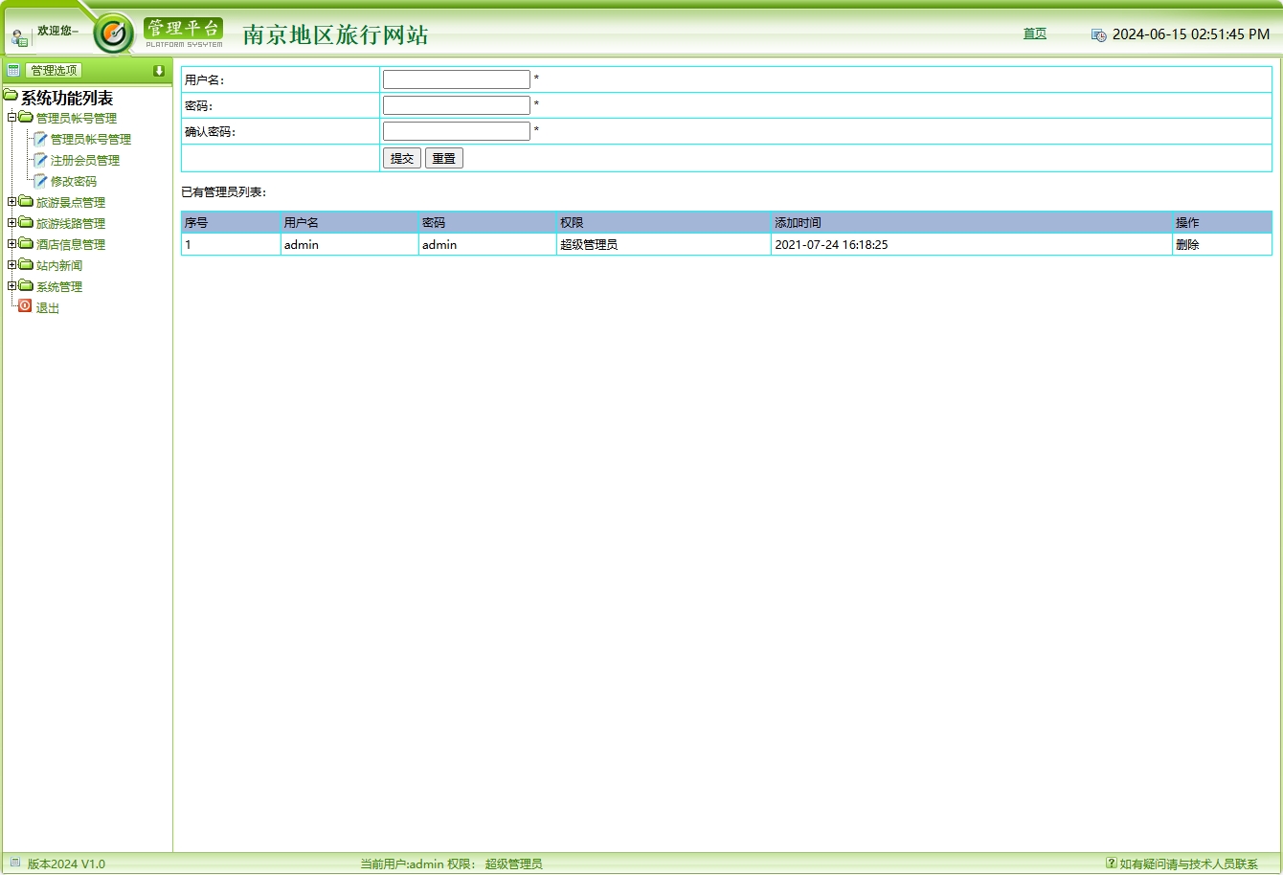Expand the 旅游线路管理 tree node
Screen dimensions: 1283x875
coord(11,223)
